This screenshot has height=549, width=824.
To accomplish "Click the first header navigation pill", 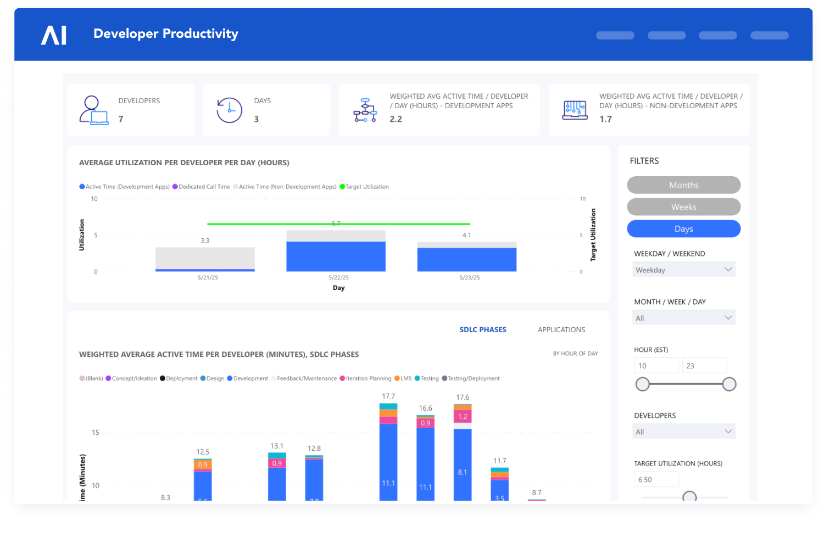I will [615, 36].
